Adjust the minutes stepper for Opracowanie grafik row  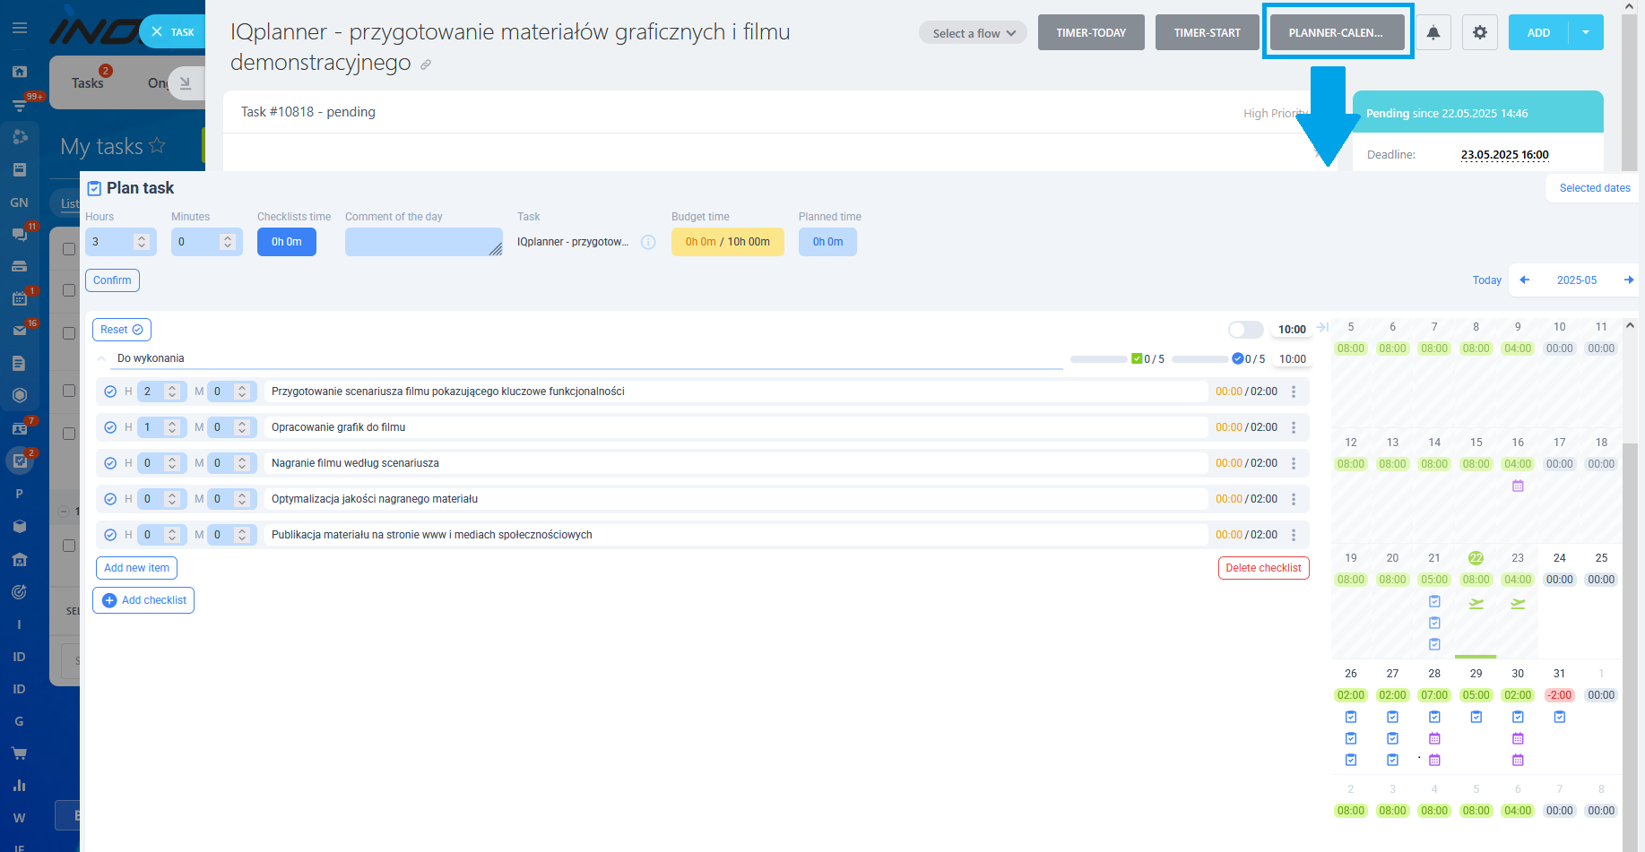pyautogui.click(x=242, y=427)
